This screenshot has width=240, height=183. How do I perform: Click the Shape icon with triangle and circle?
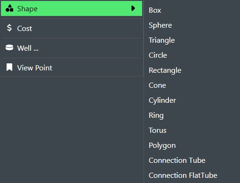[9, 8]
